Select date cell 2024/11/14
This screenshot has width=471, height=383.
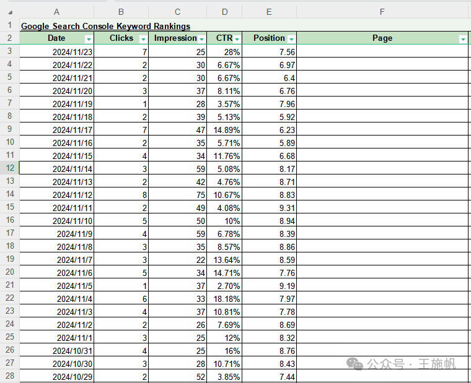[57, 169]
